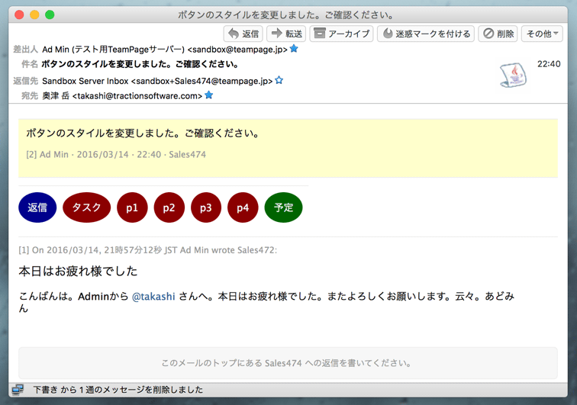
Task: Select the p2 priority button
Action: pyautogui.click(x=169, y=207)
